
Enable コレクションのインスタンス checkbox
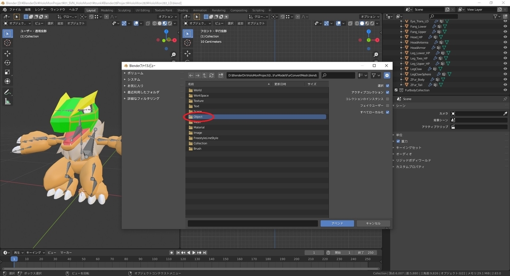pos(388,99)
